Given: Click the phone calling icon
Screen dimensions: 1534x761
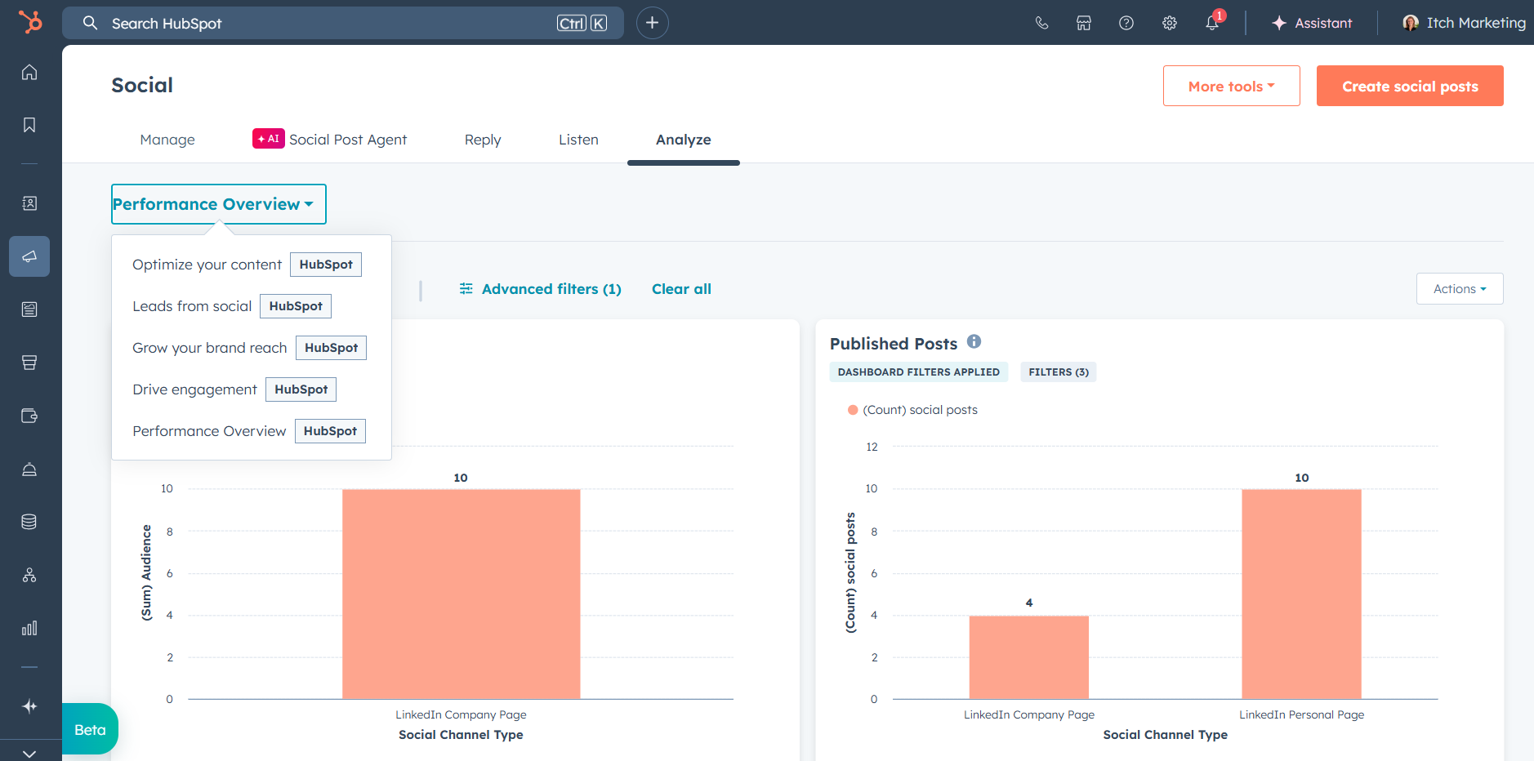Looking at the screenshot, I should click(x=1041, y=23).
